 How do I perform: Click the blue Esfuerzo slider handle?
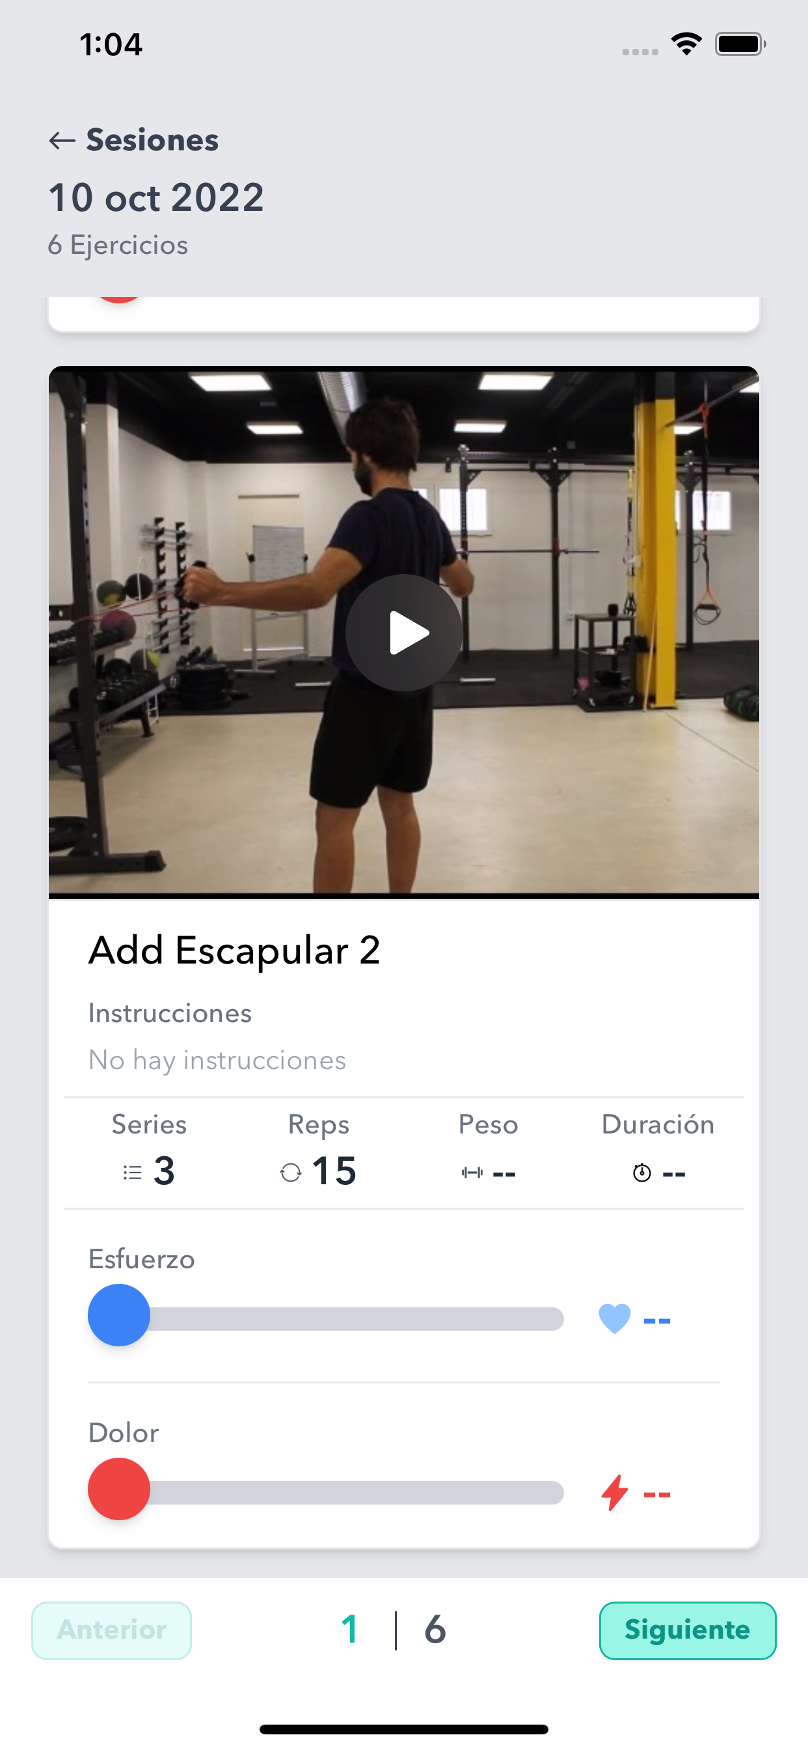coord(119,1315)
